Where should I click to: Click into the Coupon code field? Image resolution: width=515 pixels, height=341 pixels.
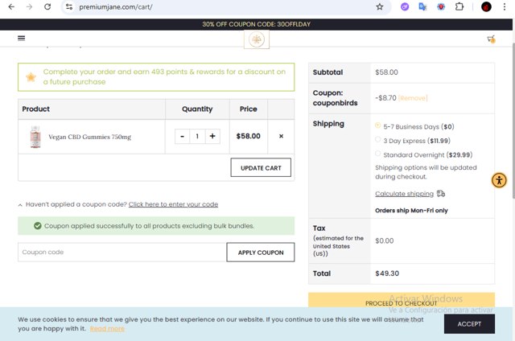122,253
